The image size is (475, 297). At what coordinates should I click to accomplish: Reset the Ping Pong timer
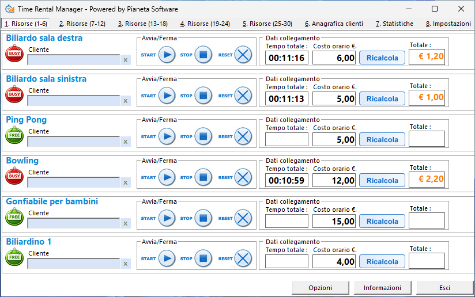(x=243, y=136)
